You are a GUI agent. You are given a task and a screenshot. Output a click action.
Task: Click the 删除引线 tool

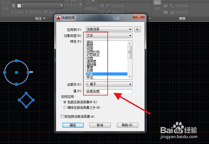115,12
